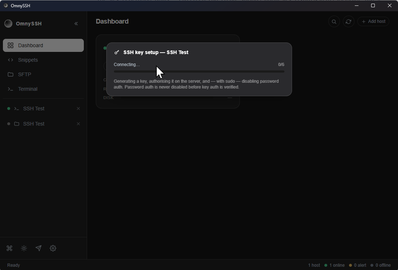Minimize the OmnySSH window
This screenshot has width=398, height=270.
tap(357, 5)
